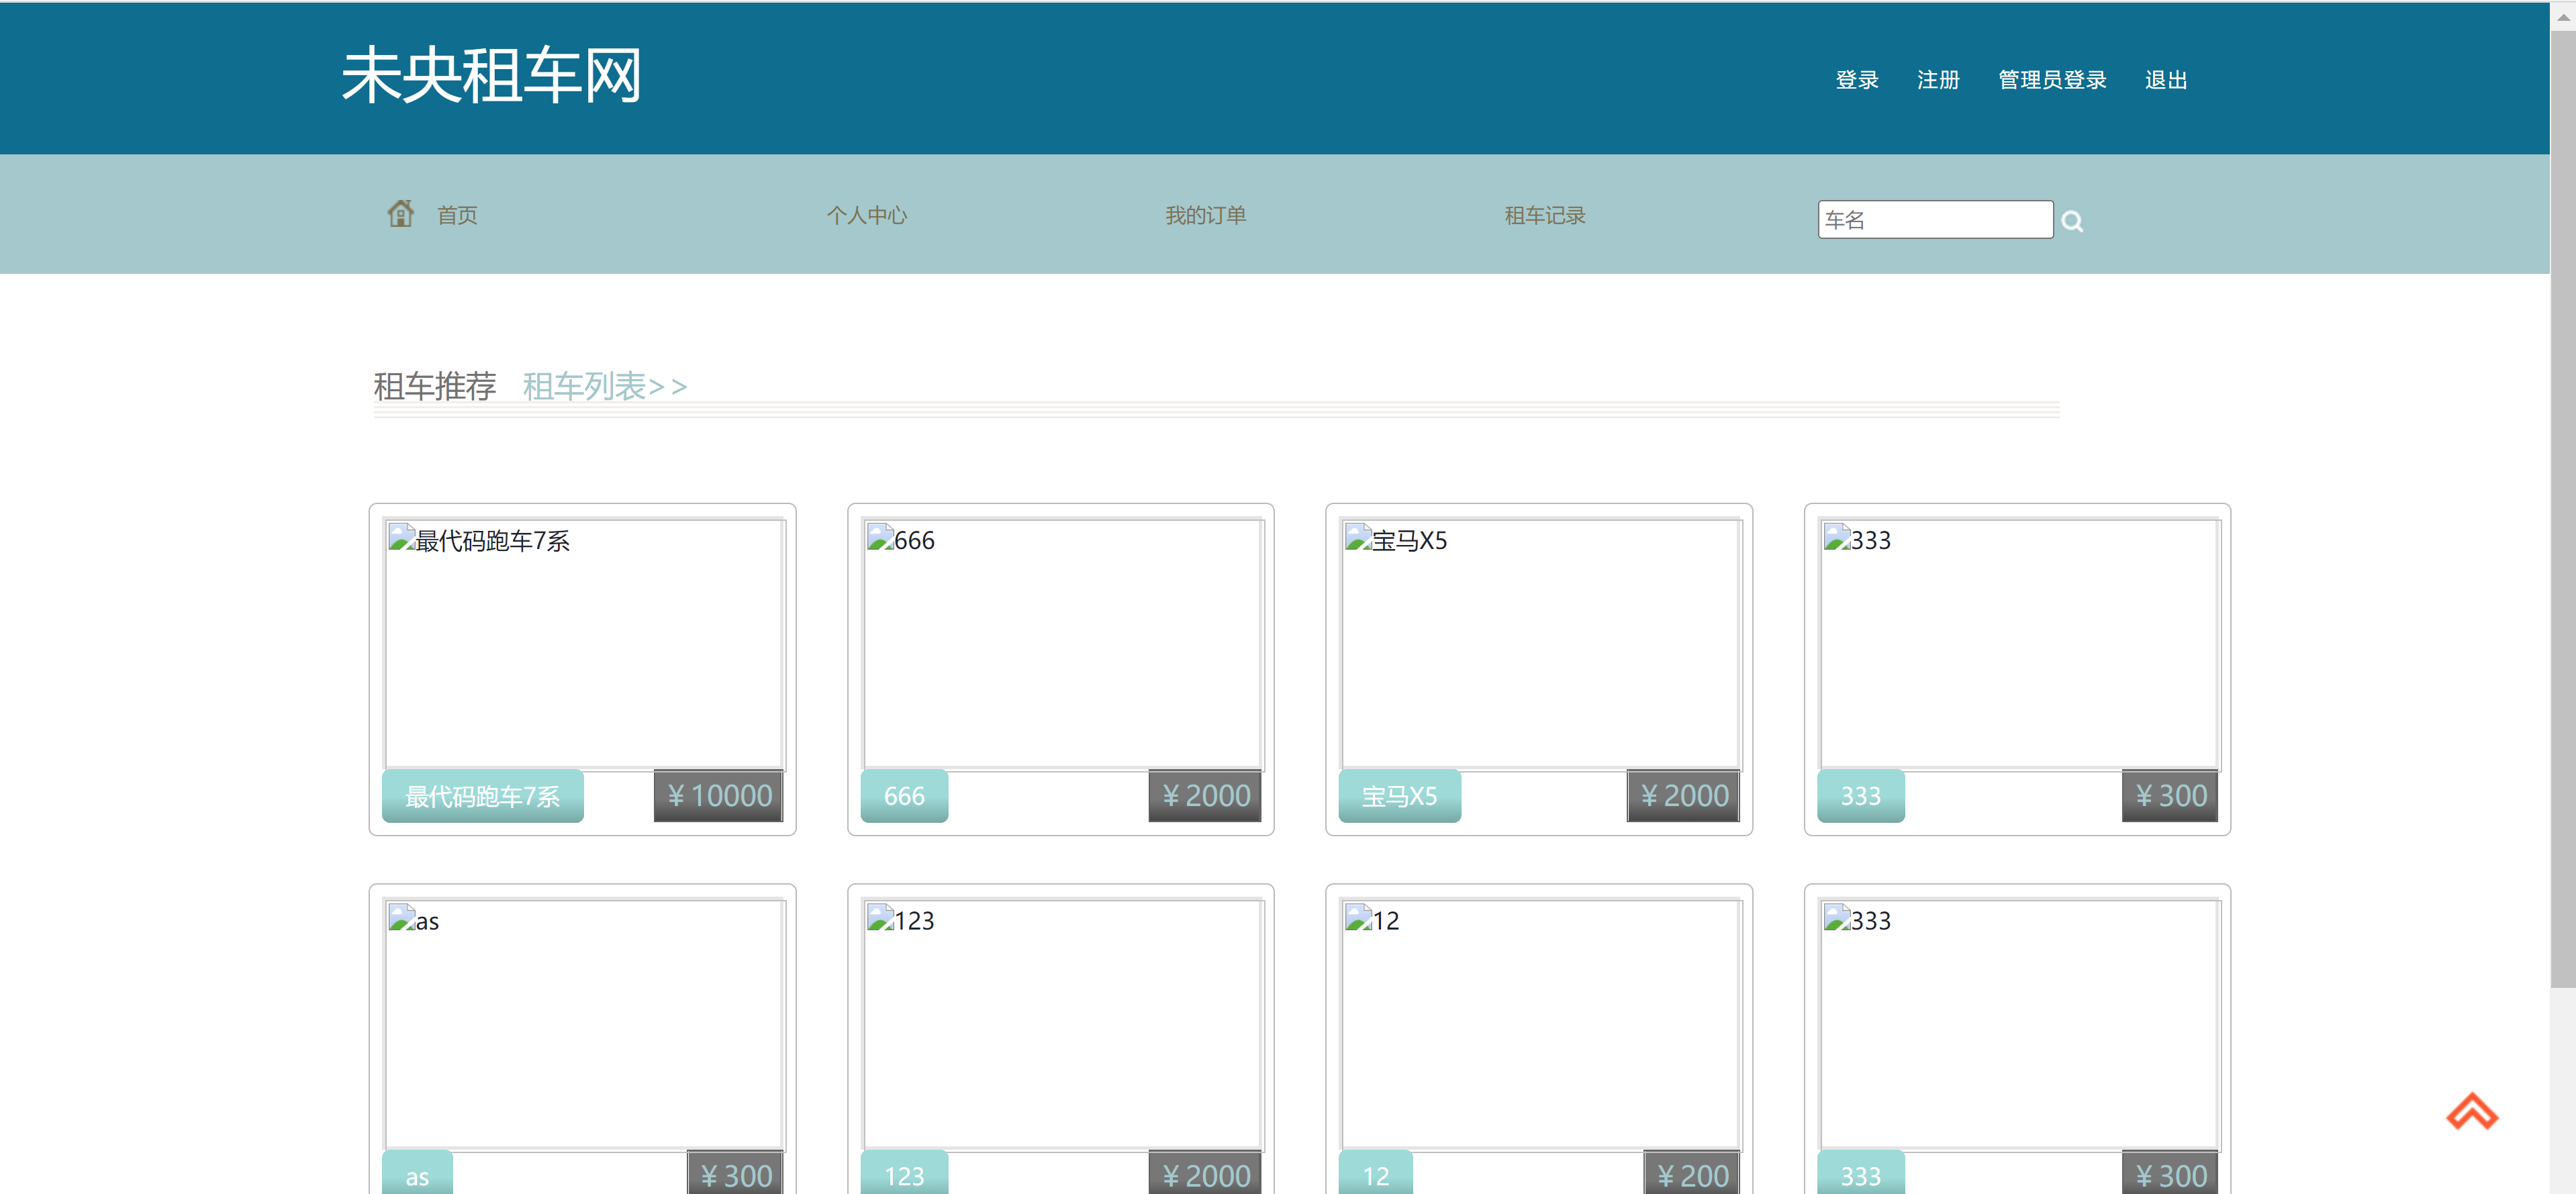The height and width of the screenshot is (1194, 2576).
Task: Click the broken image icon on 最代码跑车7系 card
Action: tap(399, 538)
